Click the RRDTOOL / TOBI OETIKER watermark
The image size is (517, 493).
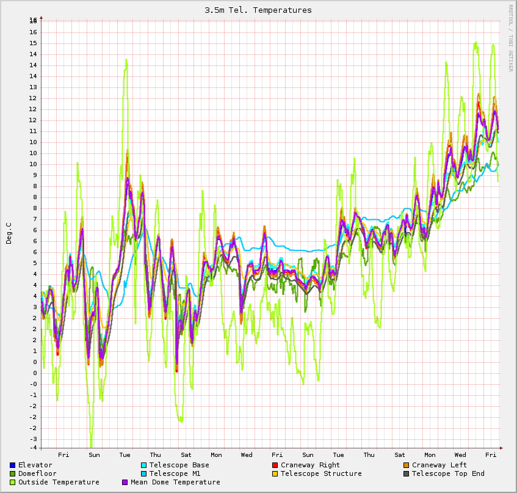[x=510, y=38]
